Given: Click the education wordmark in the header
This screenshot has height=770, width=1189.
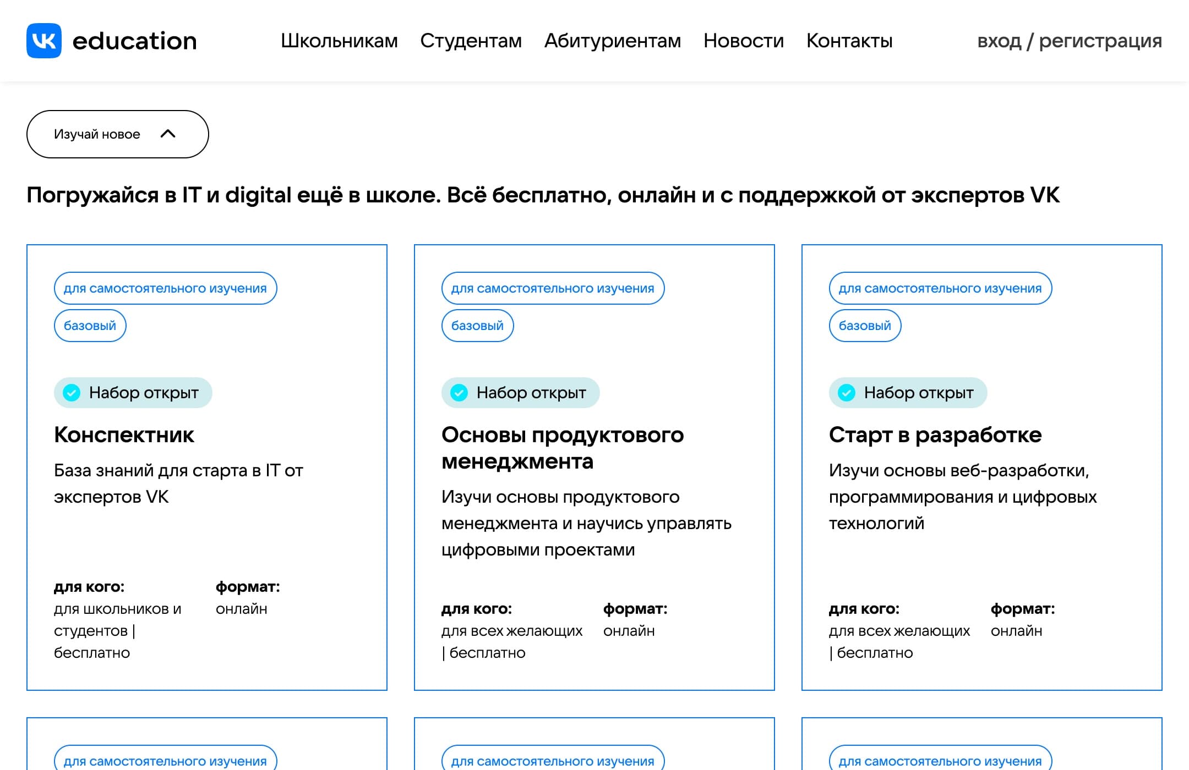Looking at the screenshot, I should click(134, 41).
